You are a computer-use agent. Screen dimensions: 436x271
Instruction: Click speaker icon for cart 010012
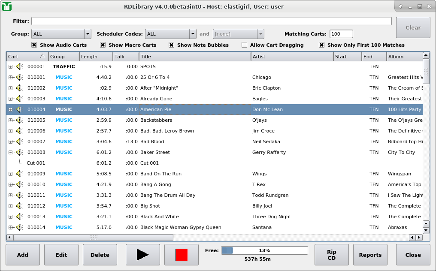(x=19, y=206)
